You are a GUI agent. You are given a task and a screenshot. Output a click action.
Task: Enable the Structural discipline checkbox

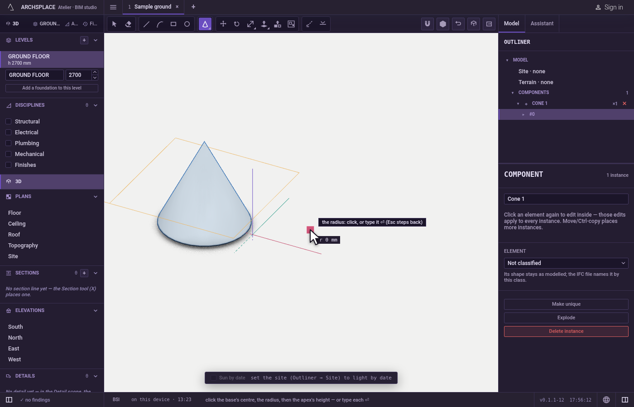pyautogui.click(x=9, y=122)
